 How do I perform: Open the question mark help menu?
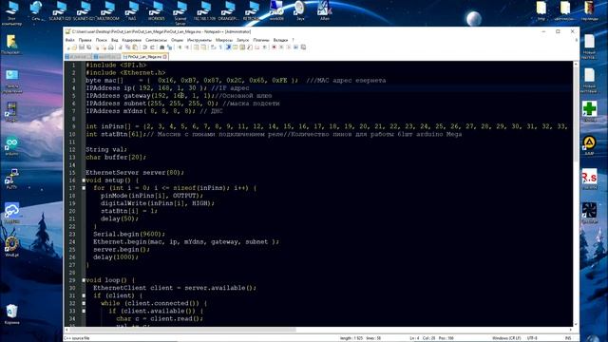pyautogui.click(x=294, y=40)
